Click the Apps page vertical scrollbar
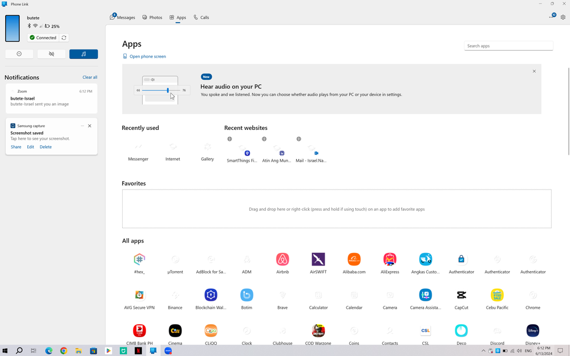Image resolution: width=570 pixels, height=356 pixels. pos(568,112)
